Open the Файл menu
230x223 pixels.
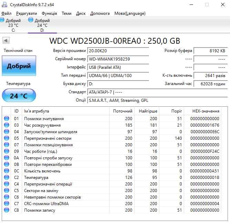(x=6, y=13)
